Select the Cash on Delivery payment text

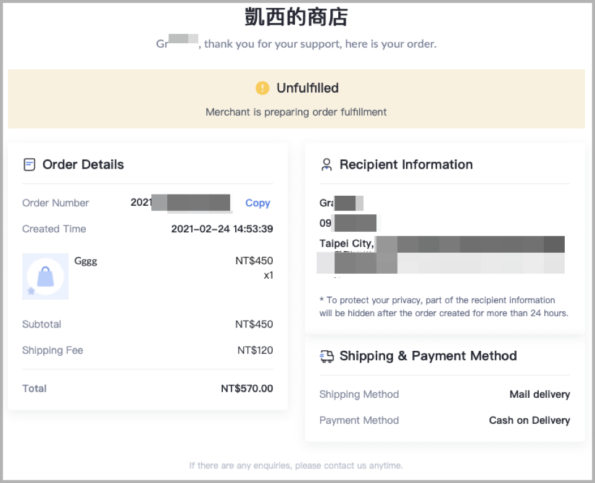(530, 421)
